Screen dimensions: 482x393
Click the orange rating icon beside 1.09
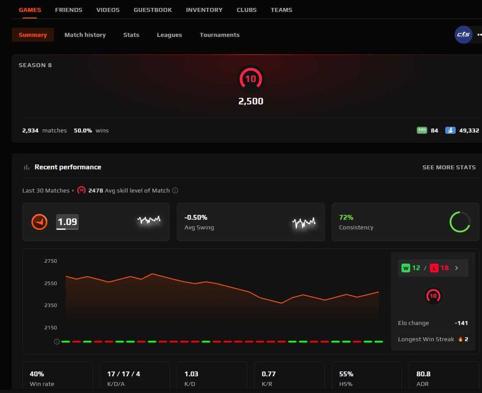coord(39,222)
